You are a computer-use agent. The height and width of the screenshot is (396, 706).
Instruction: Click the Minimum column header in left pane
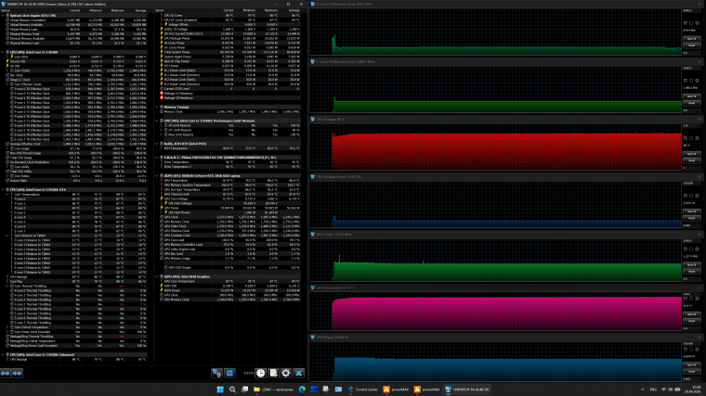[x=96, y=10]
